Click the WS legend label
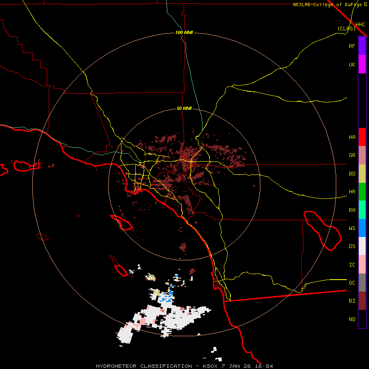The height and width of the screenshot is (369, 369). [x=352, y=228]
